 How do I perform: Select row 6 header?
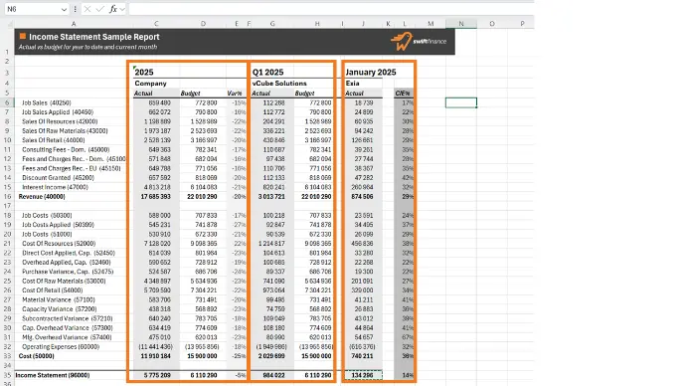point(7,102)
